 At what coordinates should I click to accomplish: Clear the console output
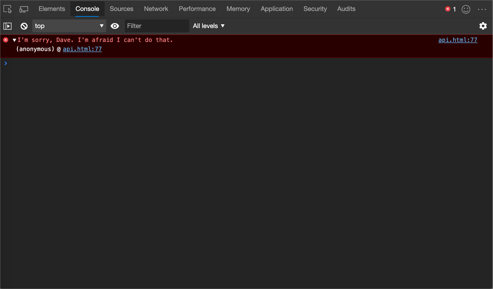pyautogui.click(x=24, y=26)
